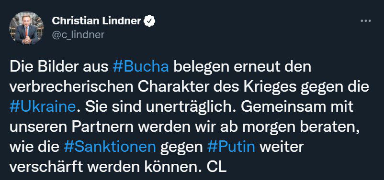Open the #Sanktionen hashtag
384x180 pixels.
tap(110, 147)
